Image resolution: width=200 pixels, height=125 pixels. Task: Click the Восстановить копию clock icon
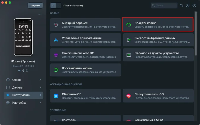pyautogui.click(x=56, y=70)
